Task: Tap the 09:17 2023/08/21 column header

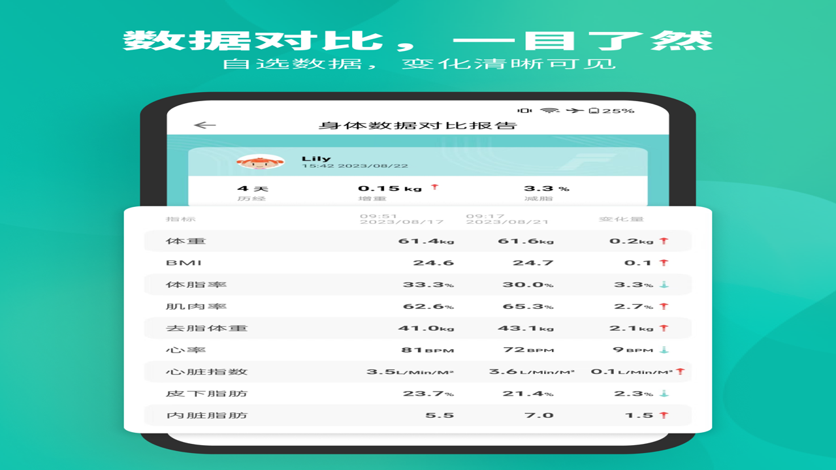Action: point(508,219)
